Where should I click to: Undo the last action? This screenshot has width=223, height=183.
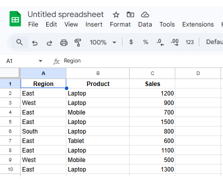35,43
